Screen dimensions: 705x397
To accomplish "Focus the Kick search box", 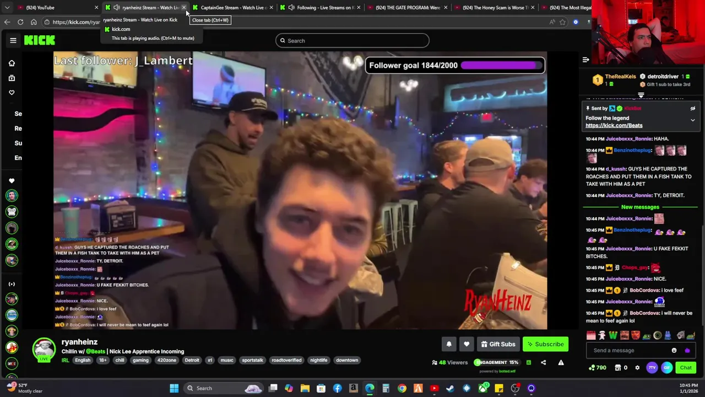I will (x=352, y=40).
